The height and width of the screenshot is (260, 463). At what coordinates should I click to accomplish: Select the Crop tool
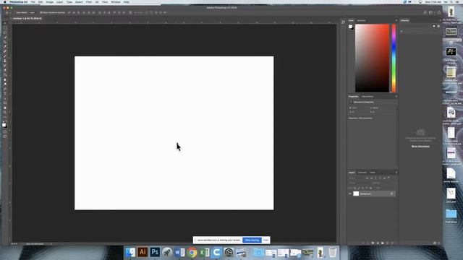pos(5,42)
